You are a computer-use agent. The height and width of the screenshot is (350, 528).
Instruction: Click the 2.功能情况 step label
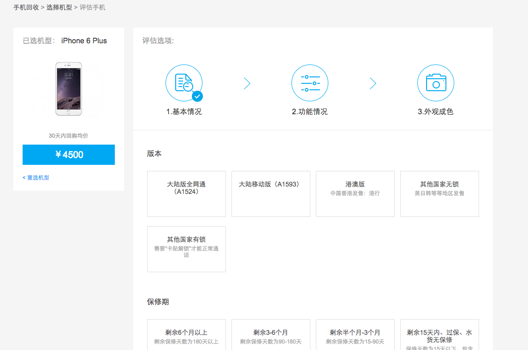[x=310, y=111]
